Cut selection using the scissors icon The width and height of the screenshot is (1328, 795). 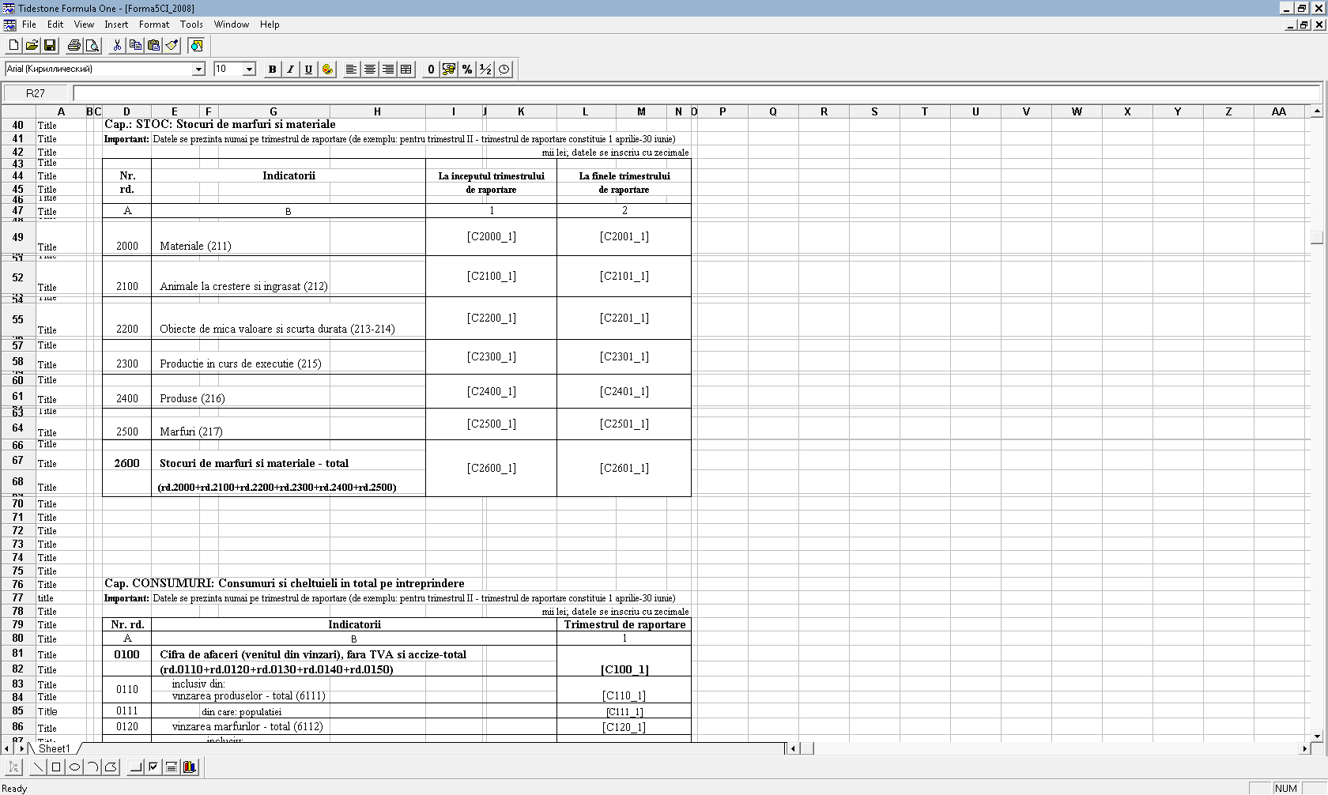coord(117,45)
